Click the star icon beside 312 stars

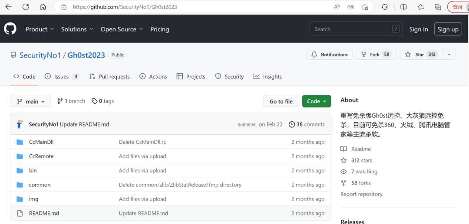click(343, 160)
